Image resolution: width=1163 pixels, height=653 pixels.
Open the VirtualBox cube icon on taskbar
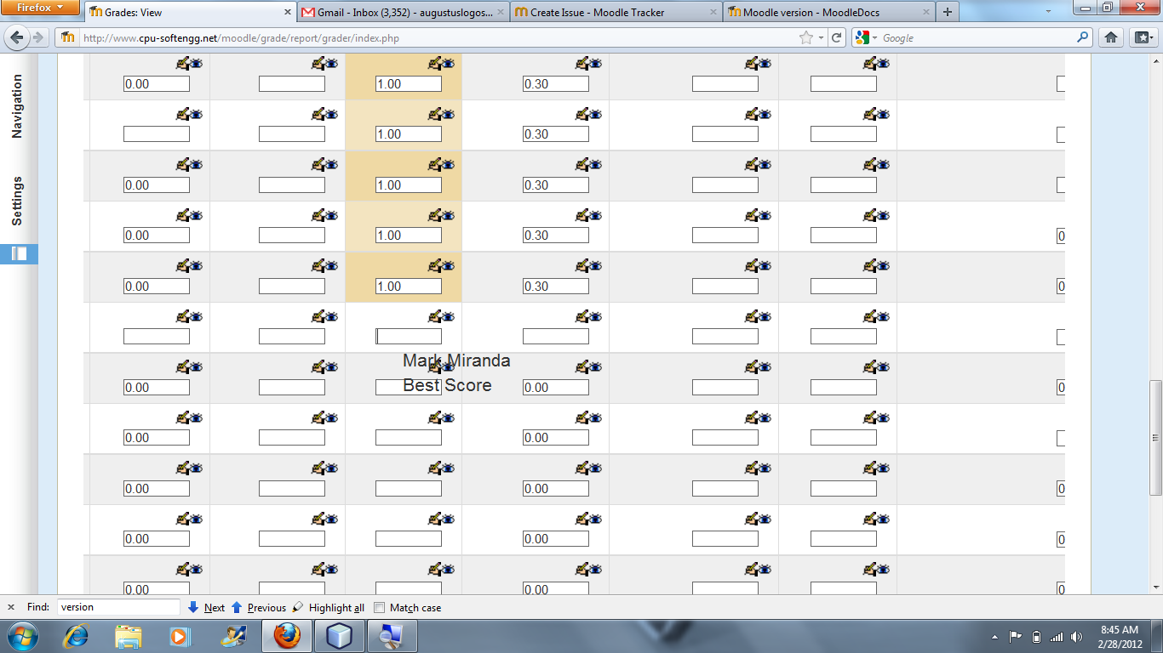click(339, 636)
